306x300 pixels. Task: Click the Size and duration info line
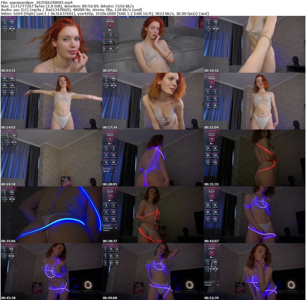point(67,6)
